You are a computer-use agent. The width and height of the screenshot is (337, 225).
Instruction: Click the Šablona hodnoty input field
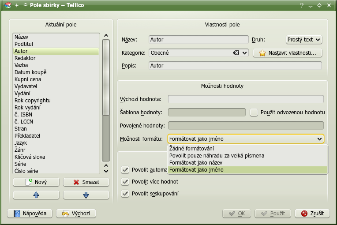coord(207,112)
